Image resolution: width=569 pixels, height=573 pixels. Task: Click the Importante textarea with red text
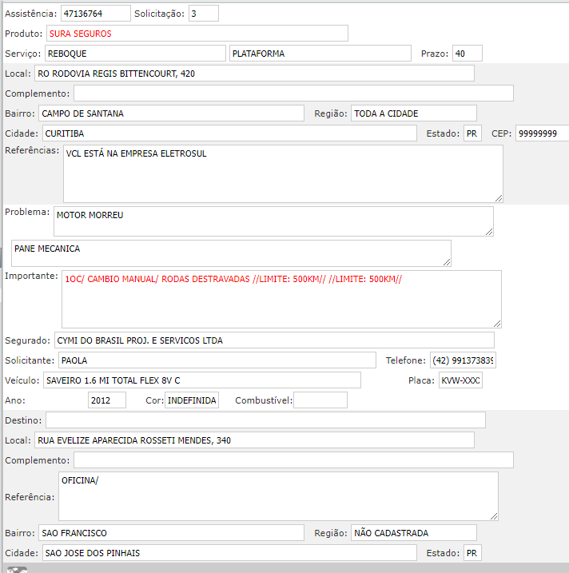281,299
